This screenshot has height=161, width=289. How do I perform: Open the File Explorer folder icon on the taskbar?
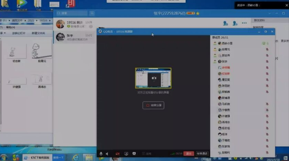[89, 158]
